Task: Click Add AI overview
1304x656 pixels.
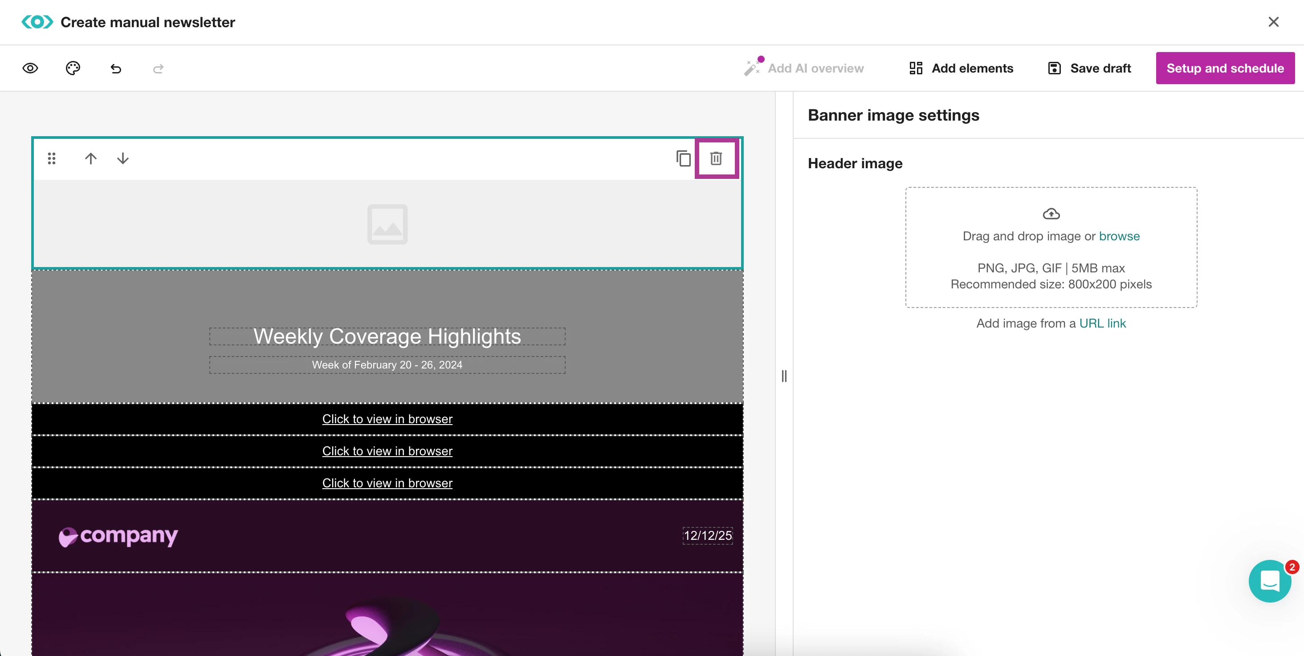Action: point(804,68)
